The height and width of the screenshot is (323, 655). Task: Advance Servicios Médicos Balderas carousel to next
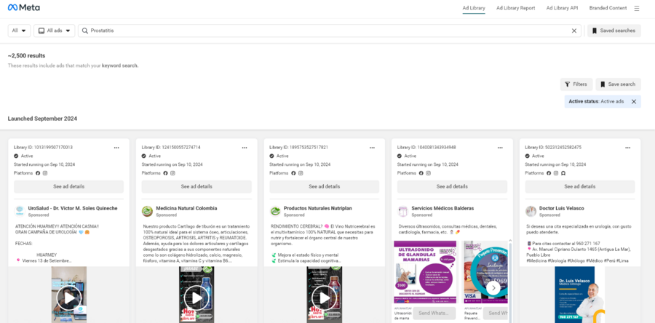tap(493, 287)
